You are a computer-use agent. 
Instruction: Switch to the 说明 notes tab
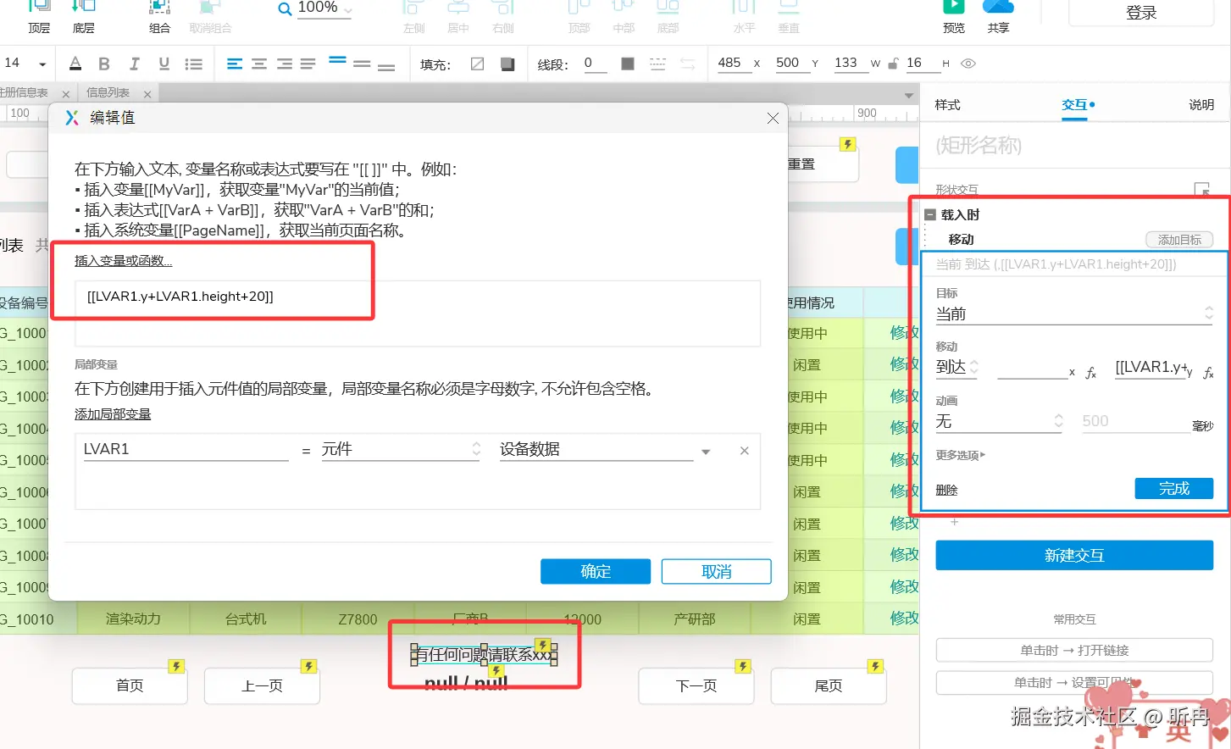coord(1201,105)
